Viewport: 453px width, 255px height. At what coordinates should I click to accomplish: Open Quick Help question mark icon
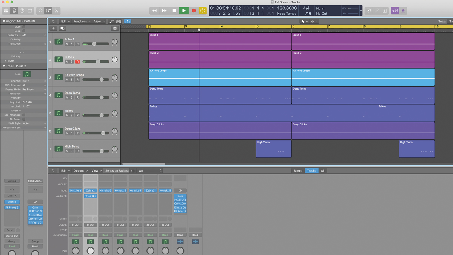pyautogui.click(x=22, y=11)
